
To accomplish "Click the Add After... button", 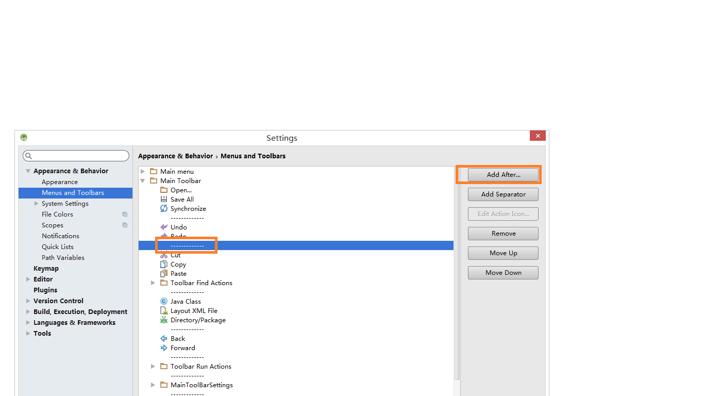I will click(x=503, y=175).
